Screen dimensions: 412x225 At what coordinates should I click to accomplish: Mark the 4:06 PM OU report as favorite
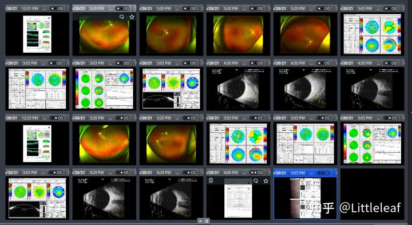266,181
